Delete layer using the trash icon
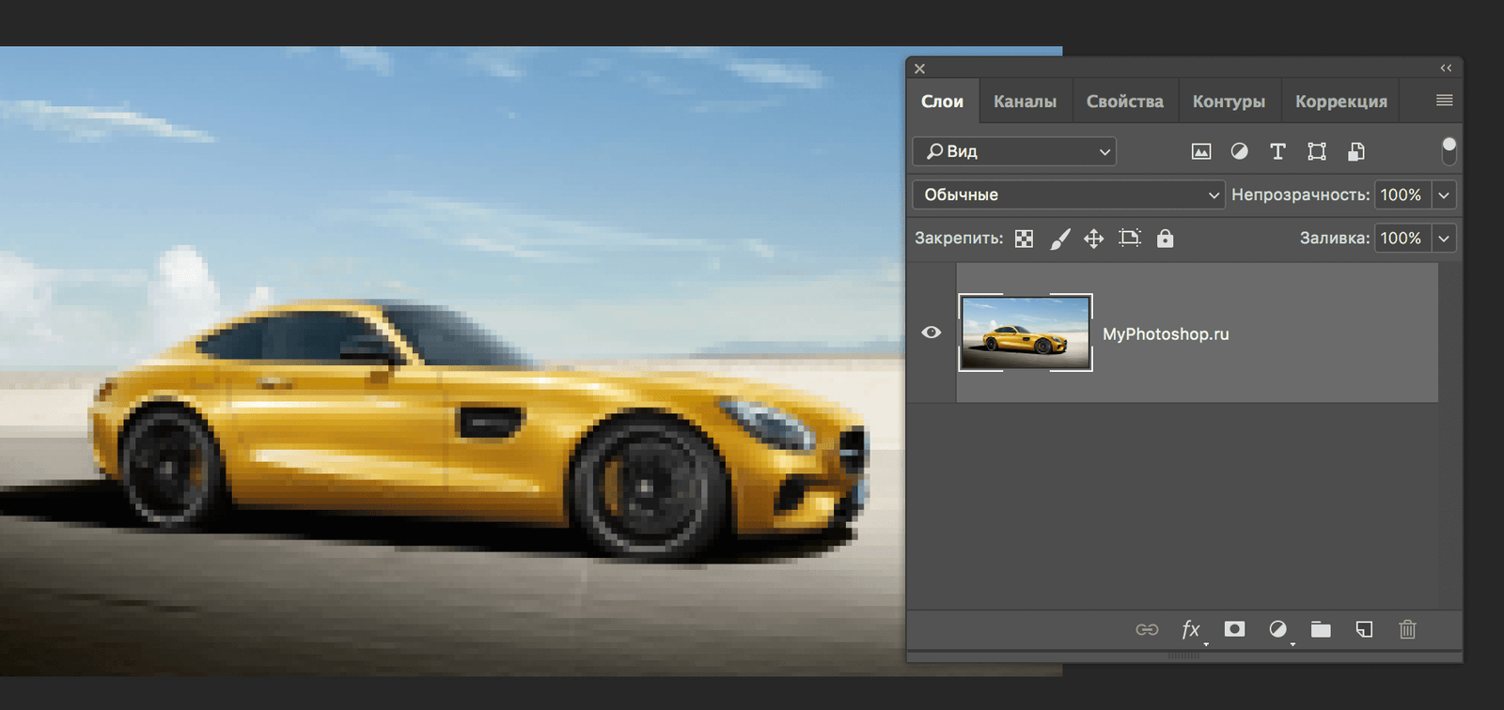 [x=1407, y=629]
